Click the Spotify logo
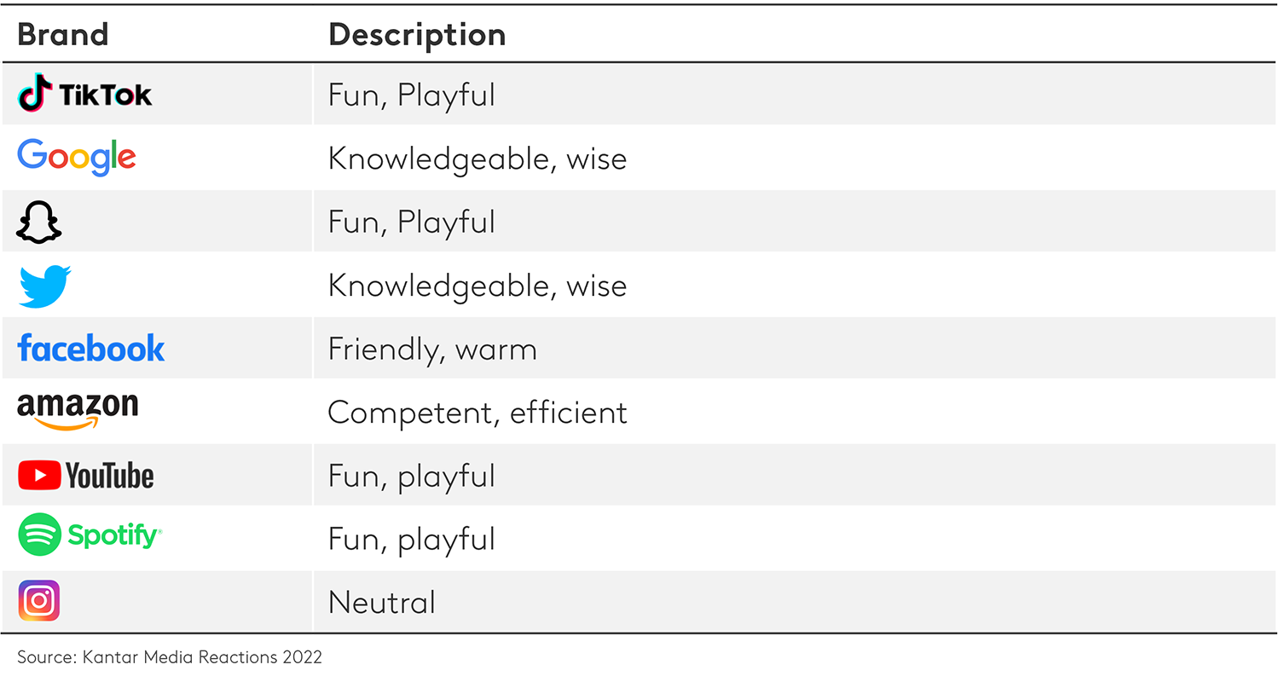The width and height of the screenshot is (1279, 682). pos(90,535)
